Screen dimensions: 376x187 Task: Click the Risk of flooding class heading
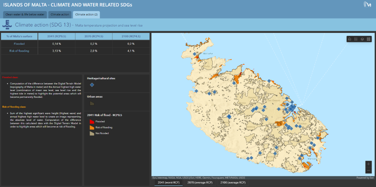tap(14, 107)
